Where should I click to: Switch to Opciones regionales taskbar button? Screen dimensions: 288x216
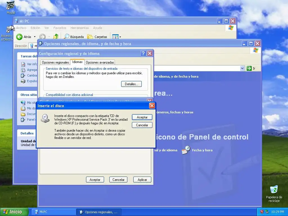point(99,212)
